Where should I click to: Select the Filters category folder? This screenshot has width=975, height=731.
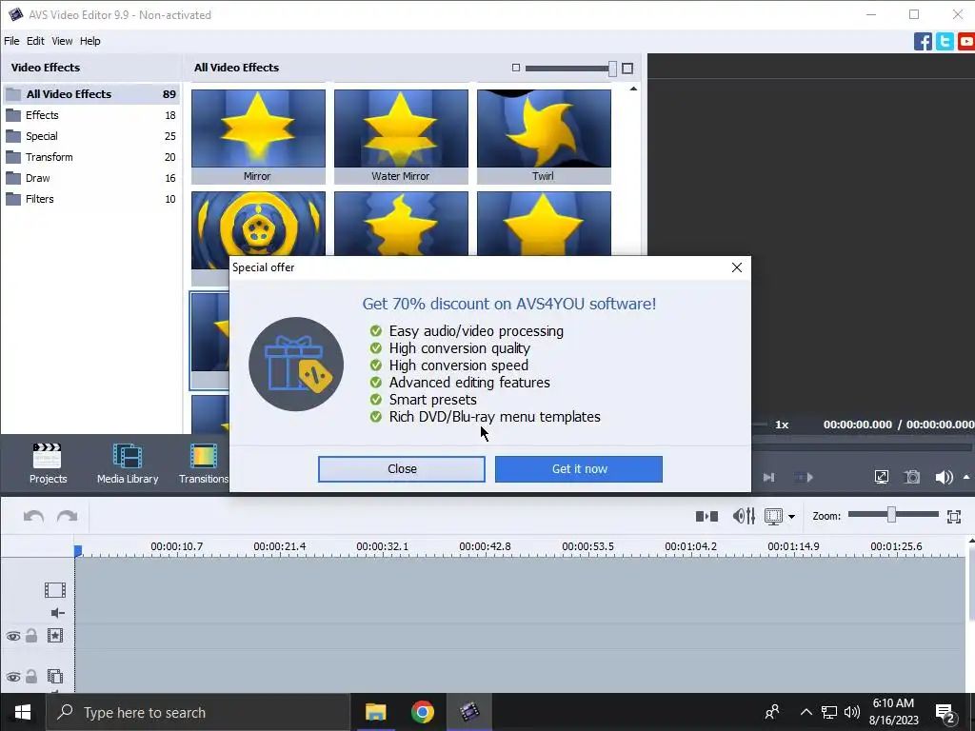90,199
